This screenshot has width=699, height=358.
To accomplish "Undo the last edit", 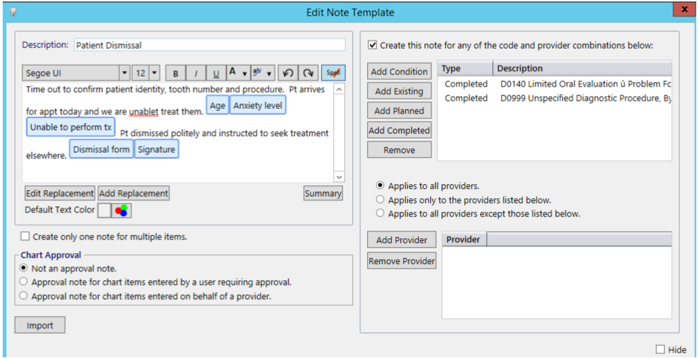I will tap(288, 73).
